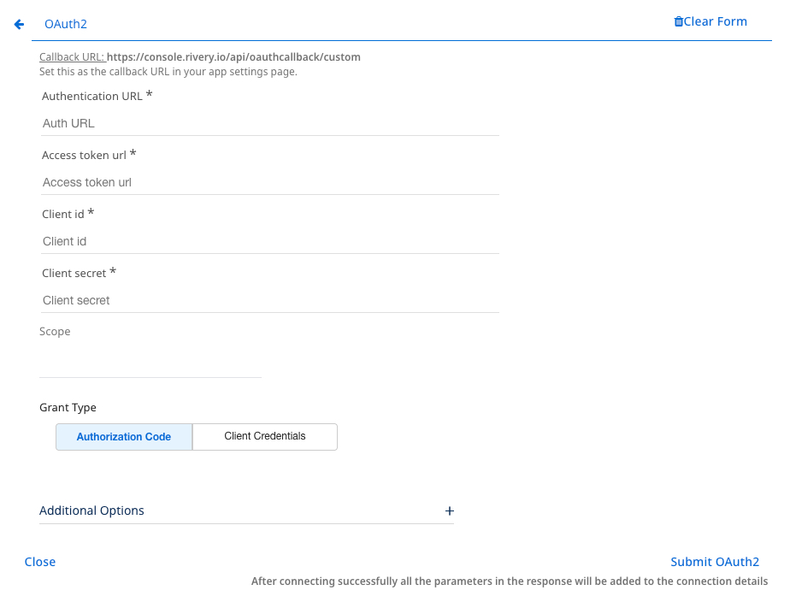
Task: Click the trash icon beside Clear Form
Action: pos(679,22)
